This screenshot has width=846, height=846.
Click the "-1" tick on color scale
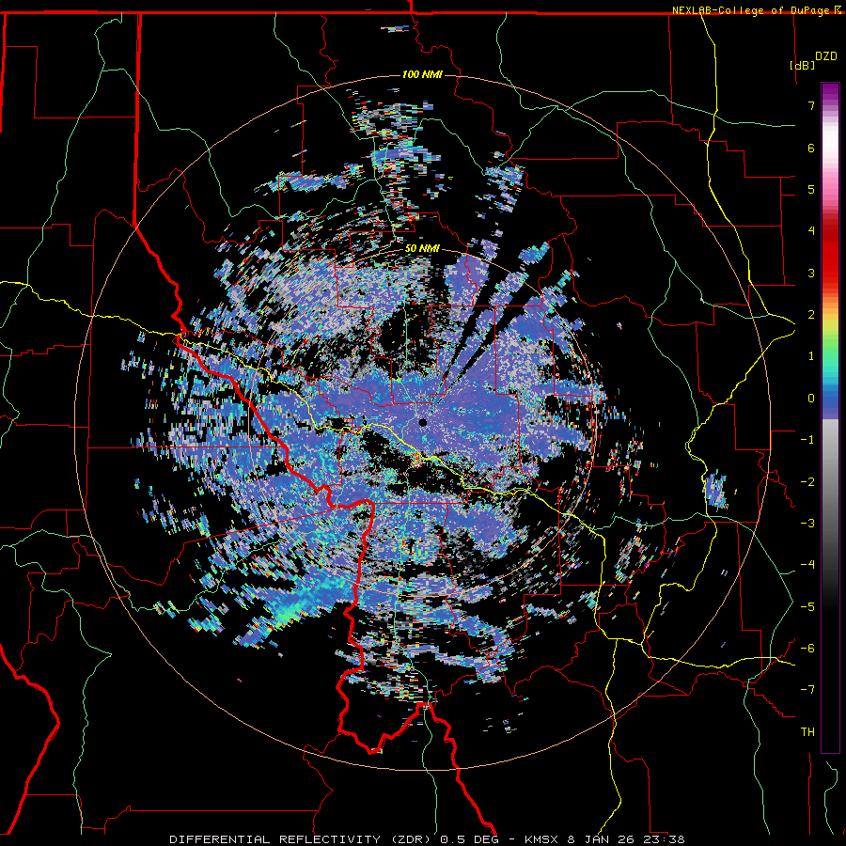tap(807, 440)
